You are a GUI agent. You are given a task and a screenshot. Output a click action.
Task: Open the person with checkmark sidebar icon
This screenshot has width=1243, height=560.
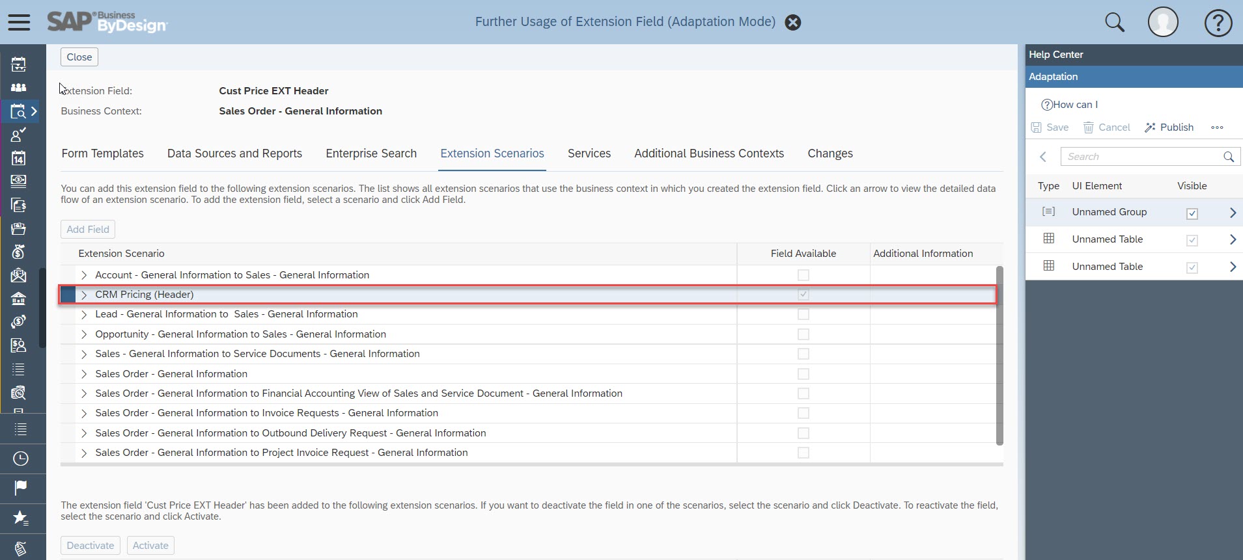pyautogui.click(x=18, y=135)
